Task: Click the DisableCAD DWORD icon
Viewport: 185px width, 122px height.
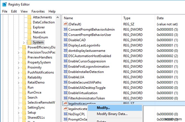Action: pos(66,40)
